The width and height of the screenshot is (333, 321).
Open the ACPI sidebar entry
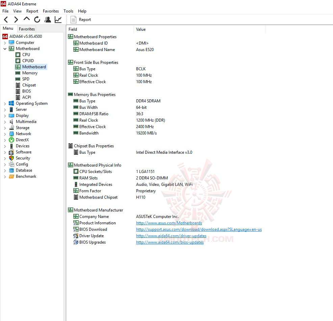pos(27,97)
